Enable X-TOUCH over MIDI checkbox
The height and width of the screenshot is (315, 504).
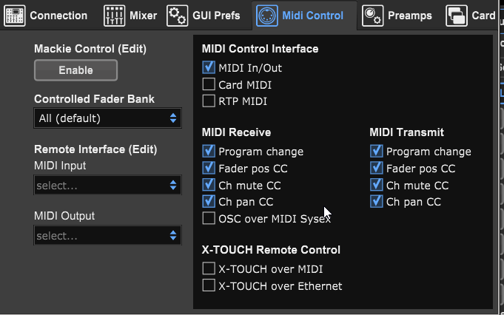tap(209, 268)
